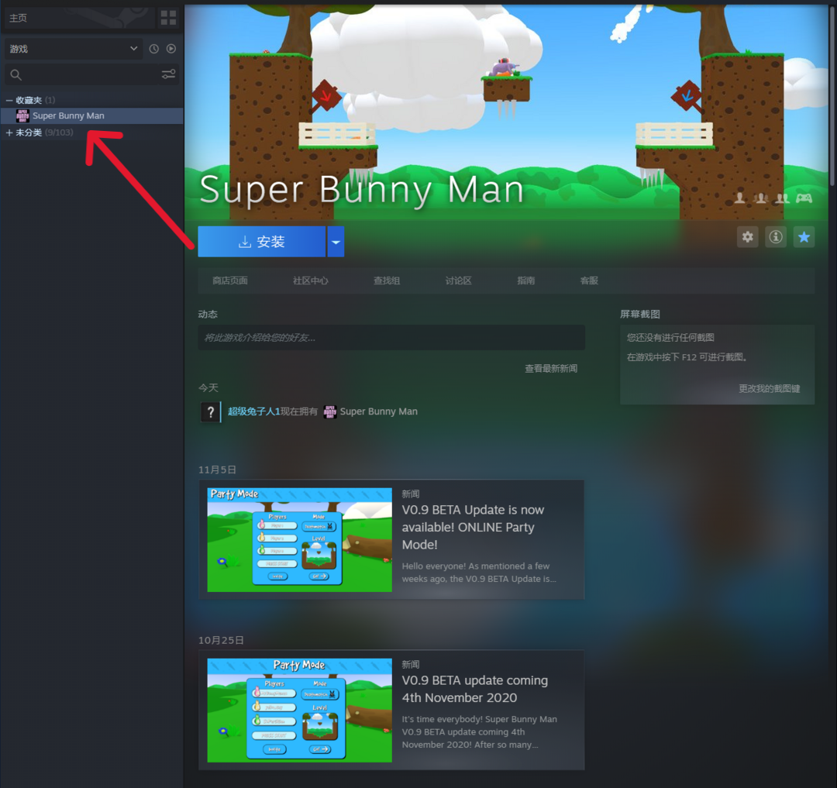Show game info with the circled i icon
Viewport: 837px width, 788px height.
pos(776,237)
